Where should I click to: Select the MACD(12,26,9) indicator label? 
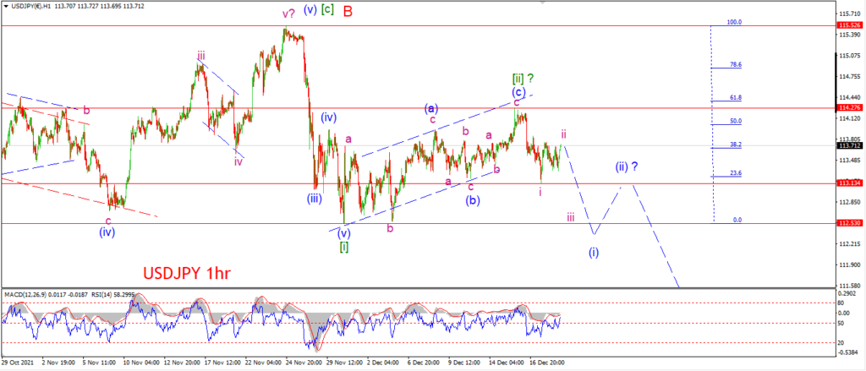pos(23,295)
